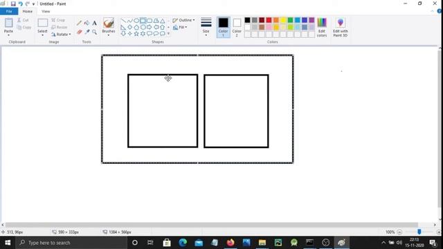443x249 pixels.
Task: Choose the Five-point star shape
Action: [136, 34]
